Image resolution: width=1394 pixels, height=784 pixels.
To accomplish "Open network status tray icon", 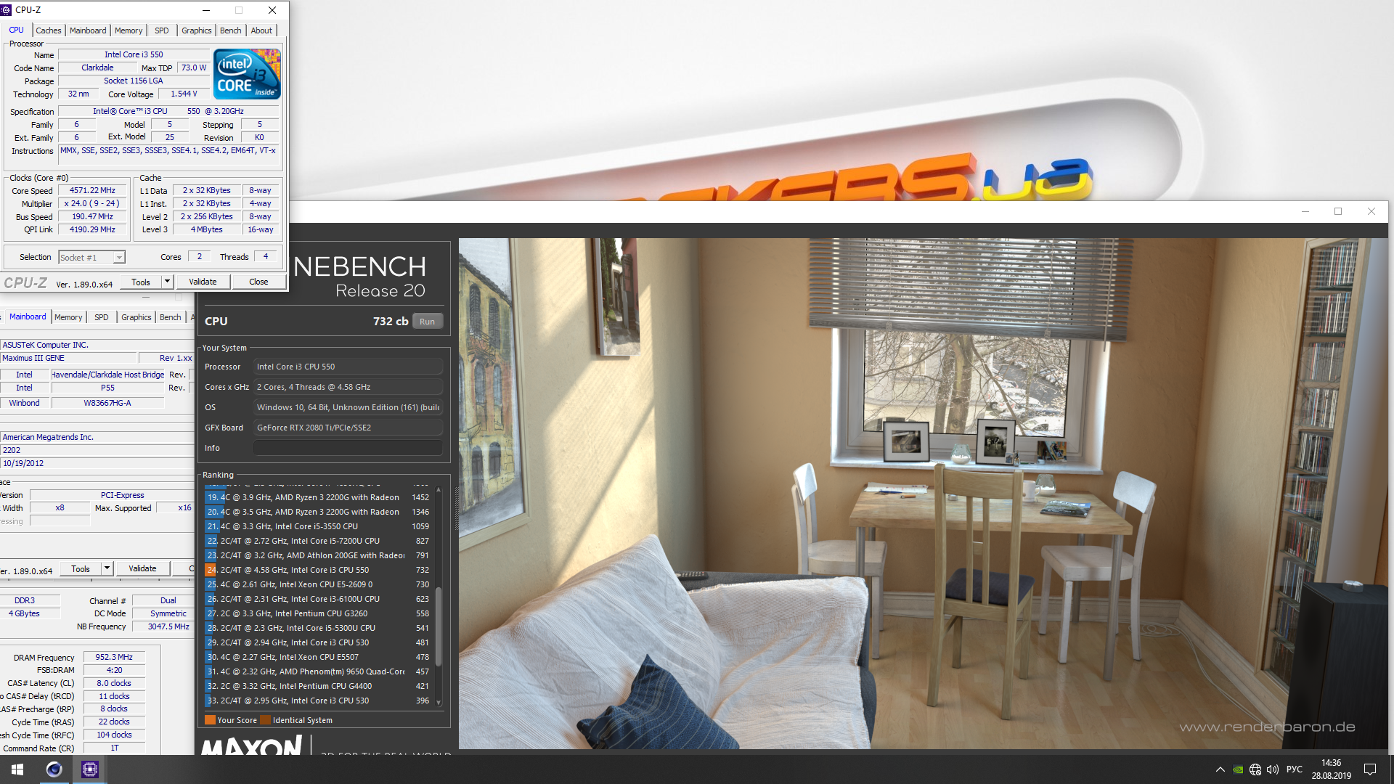I will point(1255,769).
